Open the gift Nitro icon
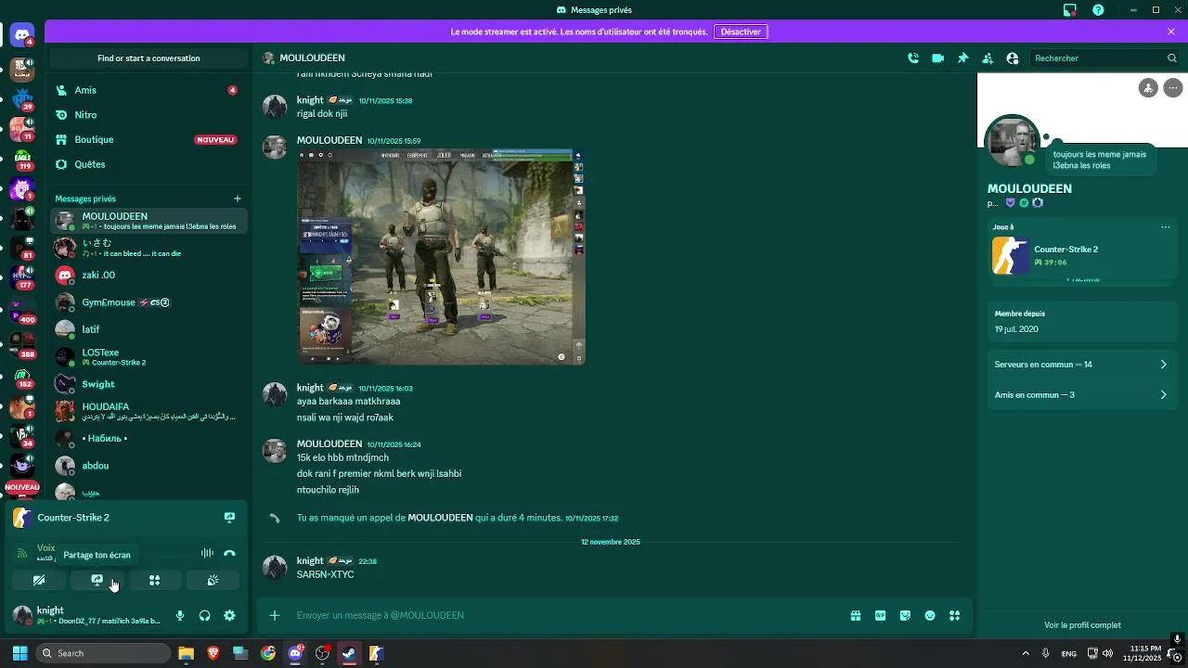Screen dimensions: 1188x668 (x=856, y=615)
